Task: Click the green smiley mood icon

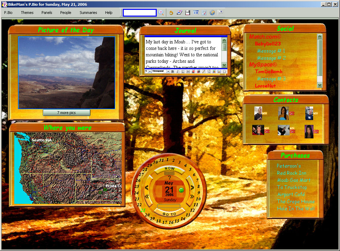Action: (181, 190)
